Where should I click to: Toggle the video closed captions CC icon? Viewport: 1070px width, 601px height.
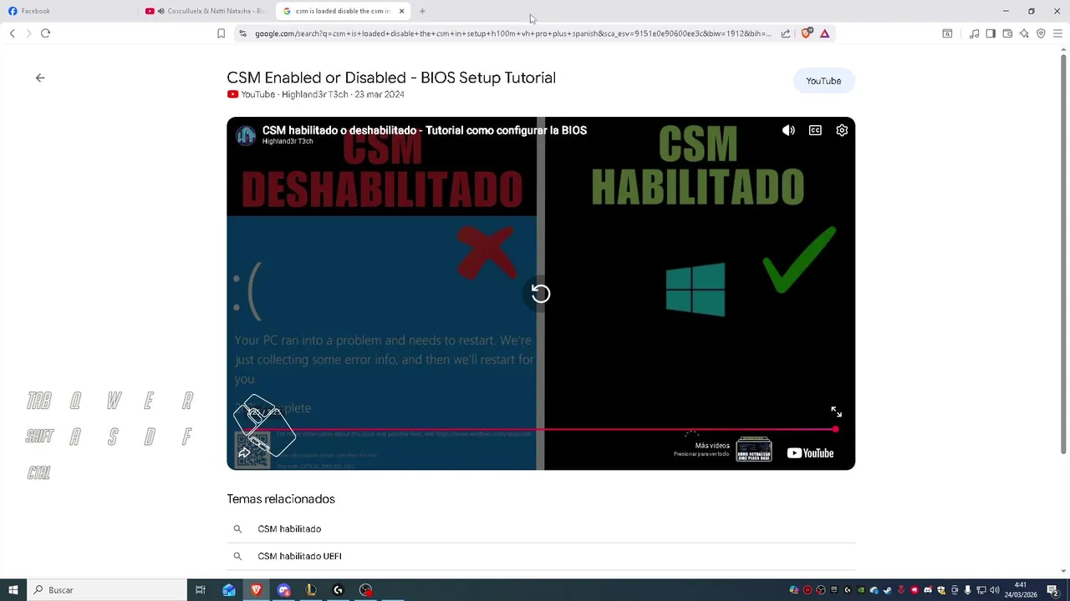click(815, 130)
